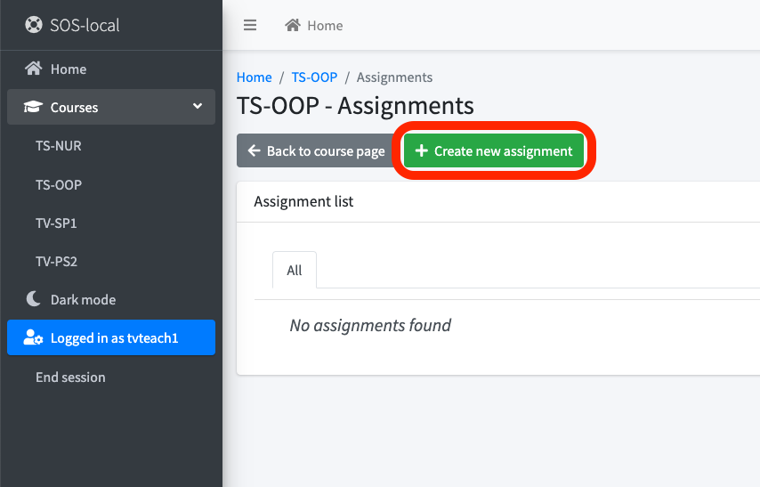Viewport: 760px width, 487px height.
Task: Toggle Dark mode in the sidebar
Action: point(111,299)
